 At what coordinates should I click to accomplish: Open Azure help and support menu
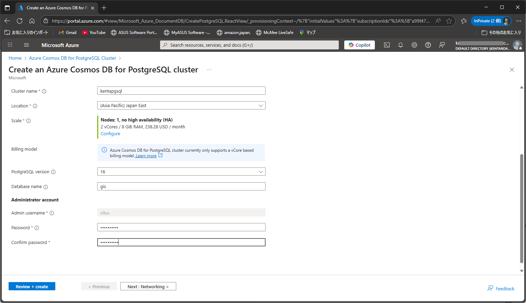coord(428,45)
